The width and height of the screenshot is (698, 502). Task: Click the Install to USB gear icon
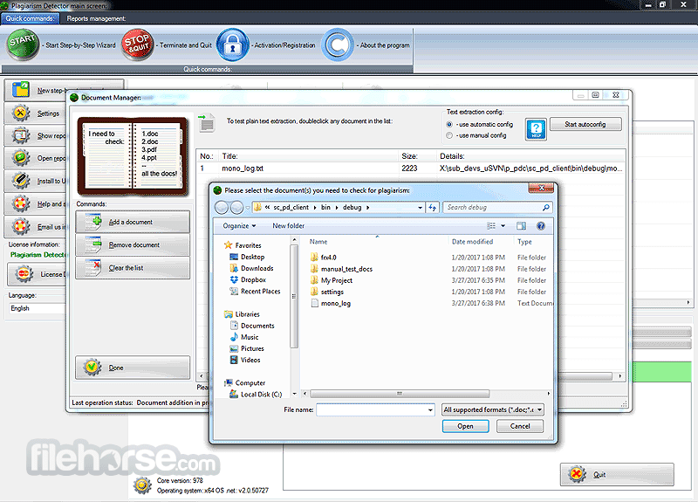20,181
